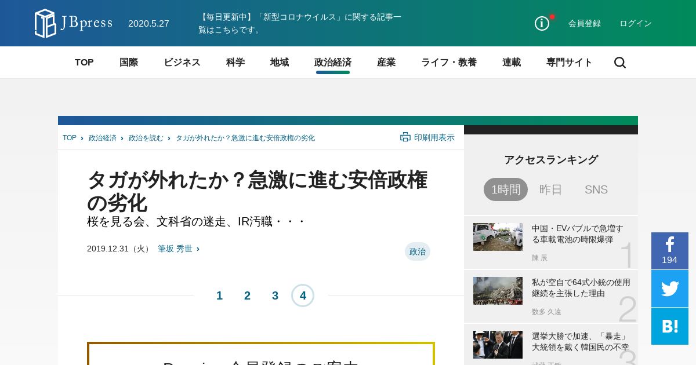Go to article page 1
696x365 pixels.
[219, 295]
